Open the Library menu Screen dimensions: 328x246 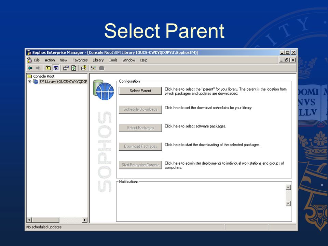[x=98, y=60]
